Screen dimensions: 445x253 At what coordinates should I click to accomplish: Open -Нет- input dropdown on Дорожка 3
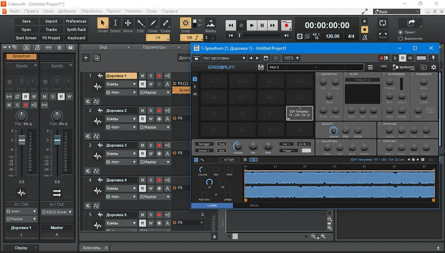click(x=121, y=162)
